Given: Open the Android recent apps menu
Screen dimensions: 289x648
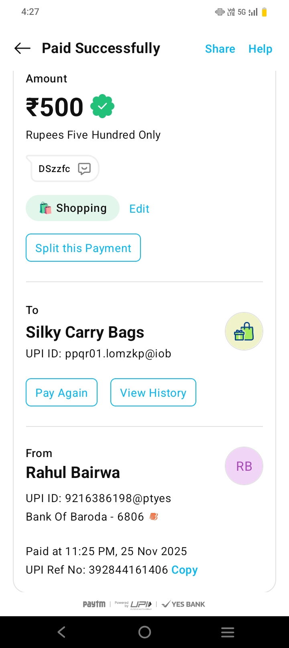Looking at the screenshot, I should click(x=228, y=632).
